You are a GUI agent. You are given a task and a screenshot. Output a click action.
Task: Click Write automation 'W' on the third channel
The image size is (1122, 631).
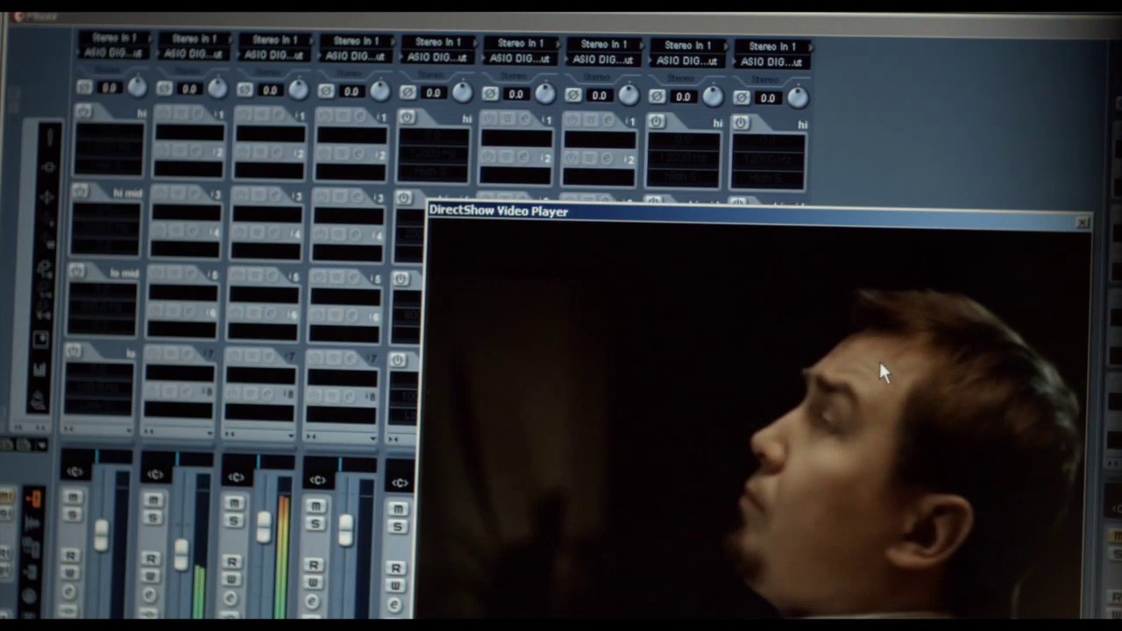pyautogui.click(x=232, y=579)
